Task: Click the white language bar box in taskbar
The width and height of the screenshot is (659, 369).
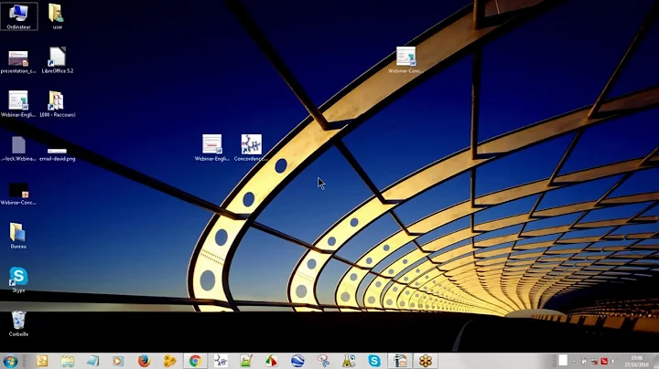Action: click(x=563, y=360)
